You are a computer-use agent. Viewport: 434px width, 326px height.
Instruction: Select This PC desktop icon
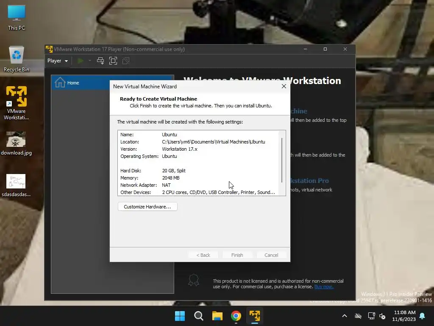[x=17, y=17]
